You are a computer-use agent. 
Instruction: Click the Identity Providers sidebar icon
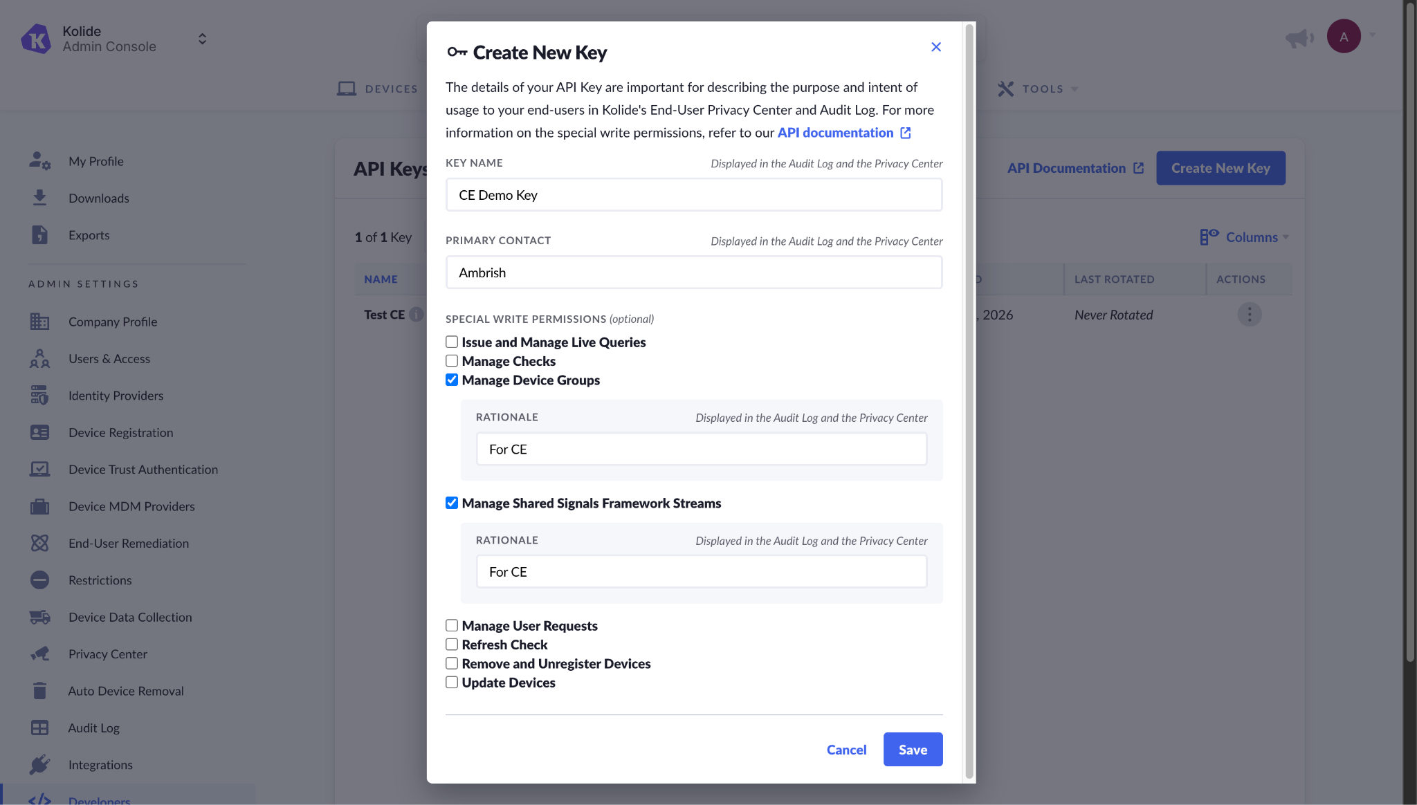(39, 396)
